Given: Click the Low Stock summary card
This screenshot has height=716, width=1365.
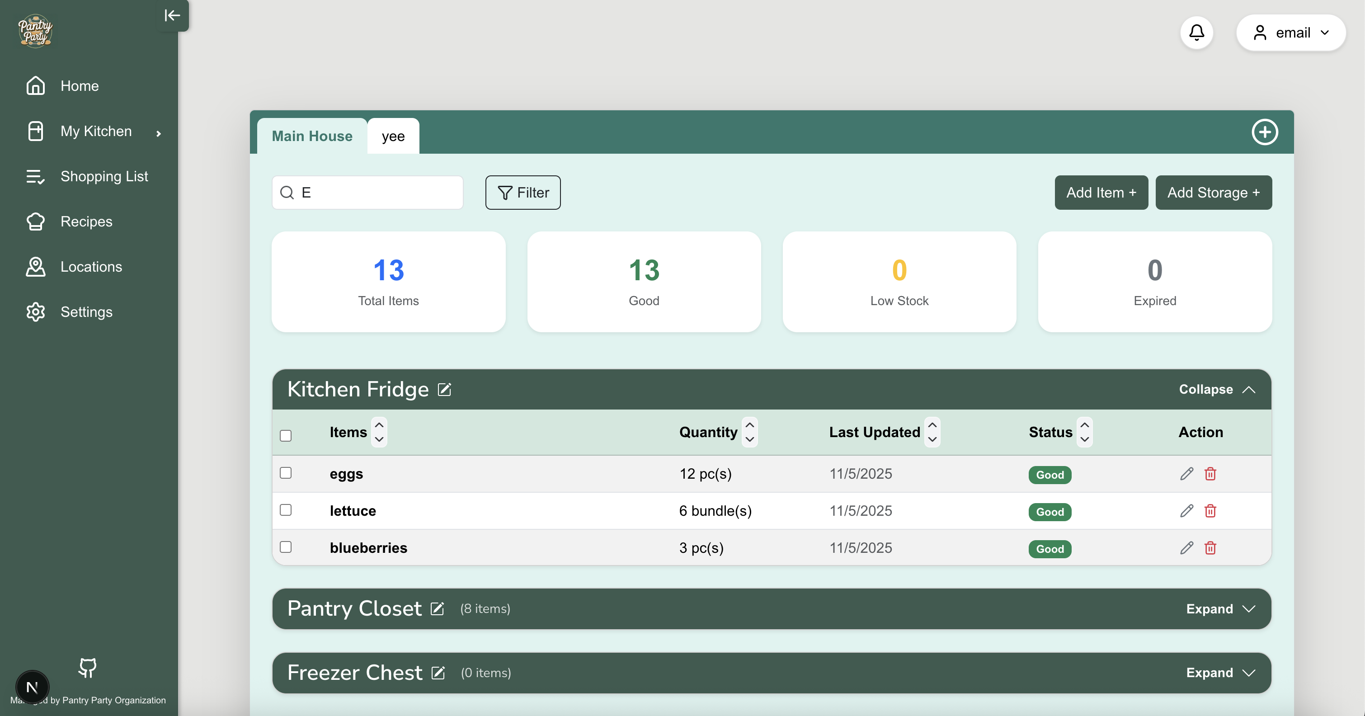Looking at the screenshot, I should [x=899, y=282].
